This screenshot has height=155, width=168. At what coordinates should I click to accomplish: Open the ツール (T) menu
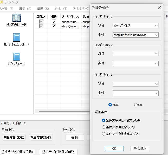pyautogui.click(x=61, y=9)
